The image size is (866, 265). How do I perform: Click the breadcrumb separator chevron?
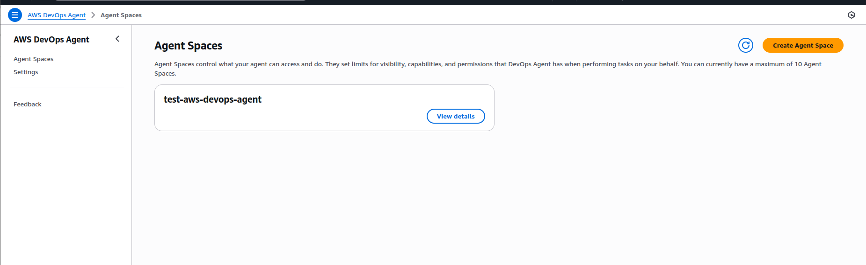click(93, 15)
